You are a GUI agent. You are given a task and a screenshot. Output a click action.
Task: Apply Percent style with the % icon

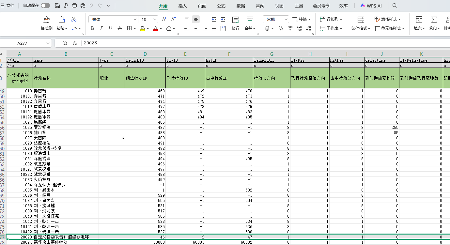pyautogui.click(x=281, y=28)
